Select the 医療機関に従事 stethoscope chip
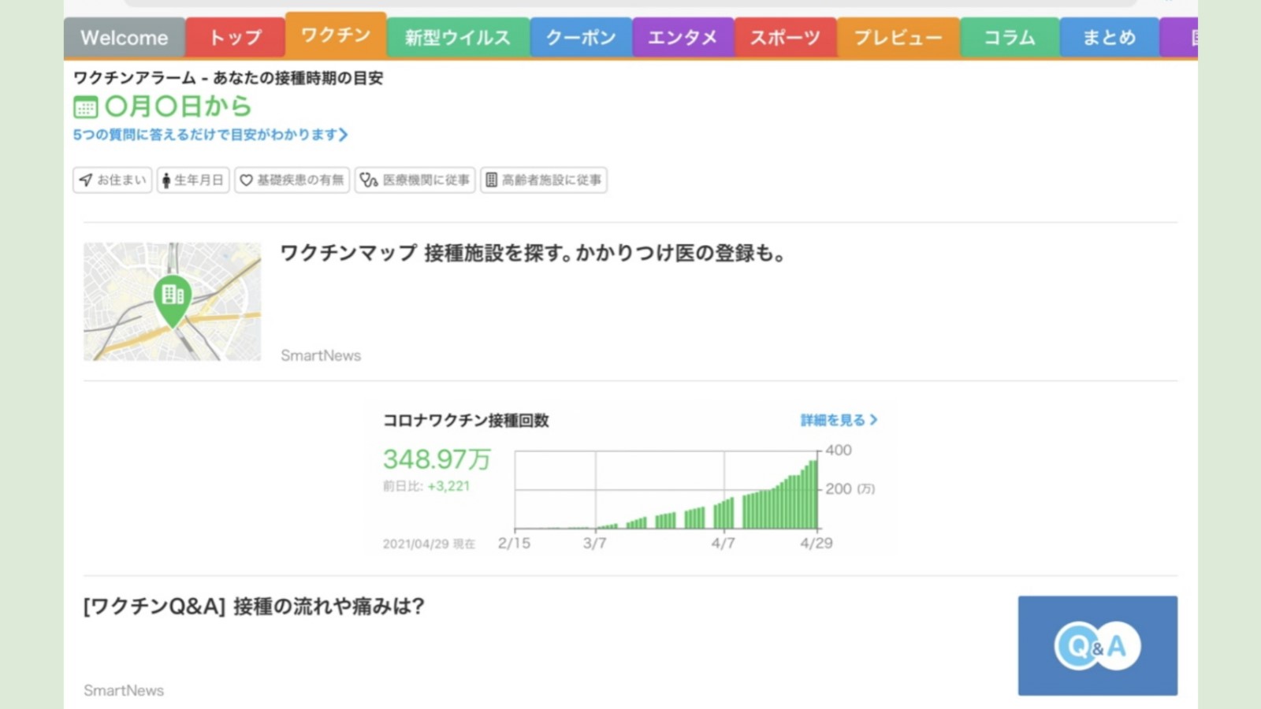Screen dimensions: 1261x709 coord(415,180)
